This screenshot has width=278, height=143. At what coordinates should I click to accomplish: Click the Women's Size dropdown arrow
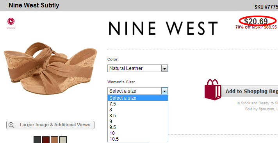click(x=164, y=91)
